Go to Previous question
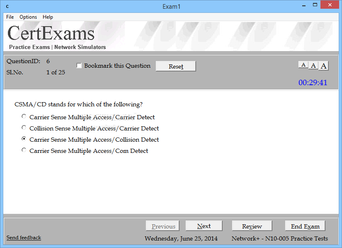The image size is (342, 248). [x=163, y=226]
